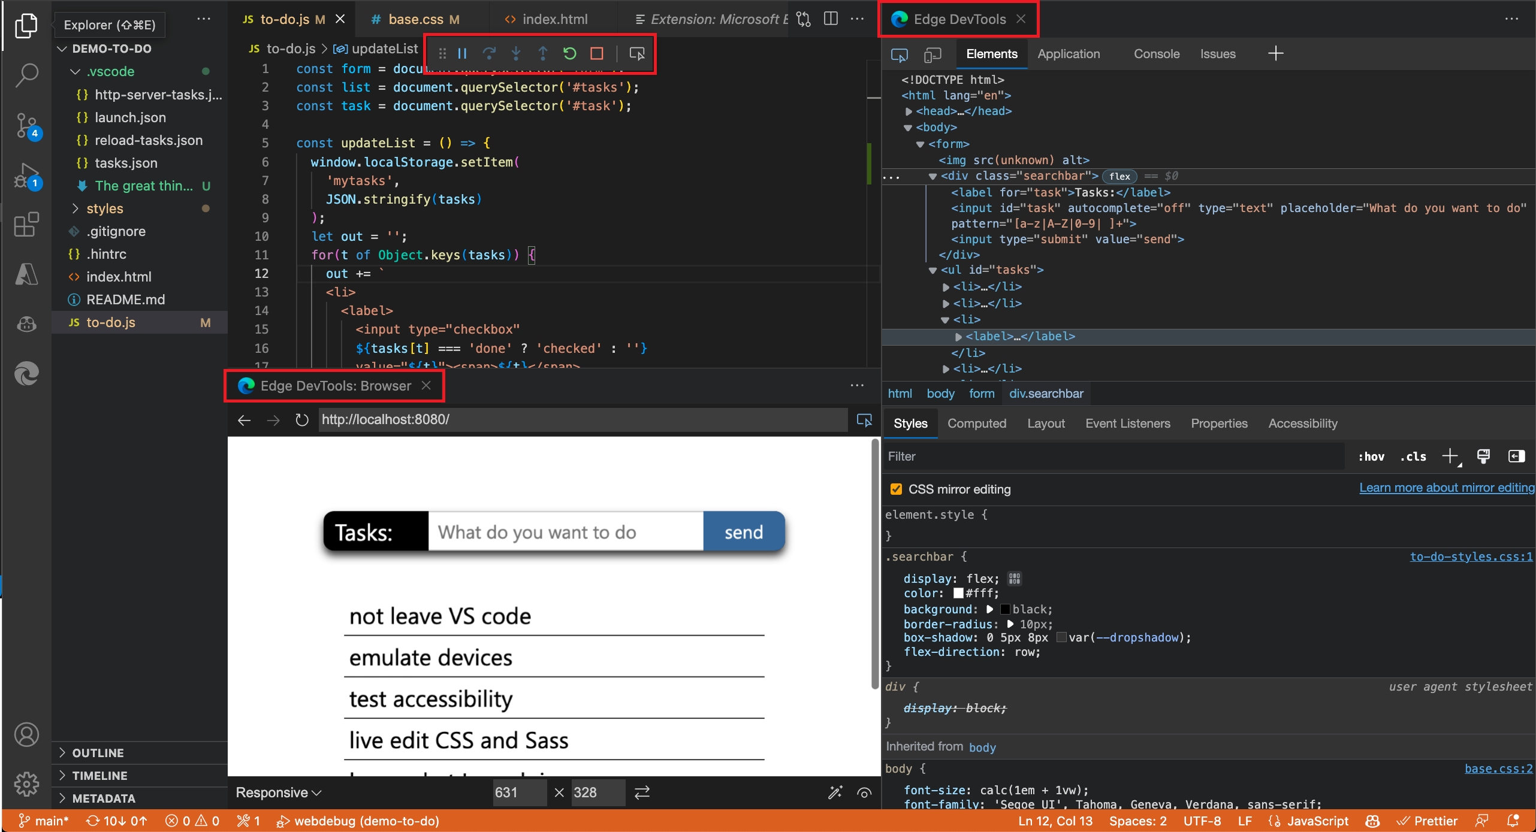Click the CSS mirror editing checkbox
1536x832 pixels.
(897, 489)
